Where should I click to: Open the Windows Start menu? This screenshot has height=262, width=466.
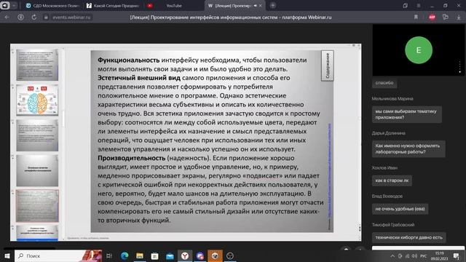tap(7, 255)
